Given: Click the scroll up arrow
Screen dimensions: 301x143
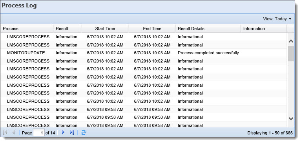Looking at the screenshot, I should [291, 41].
